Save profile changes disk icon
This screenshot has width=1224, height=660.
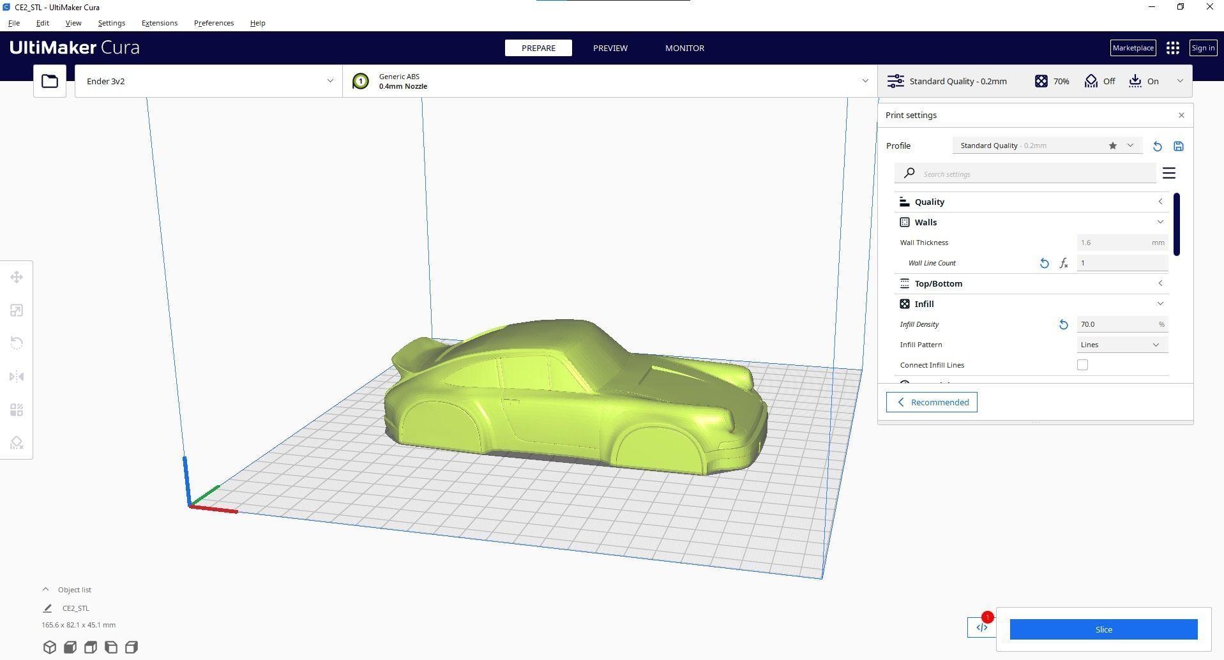(x=1179, y=146)
